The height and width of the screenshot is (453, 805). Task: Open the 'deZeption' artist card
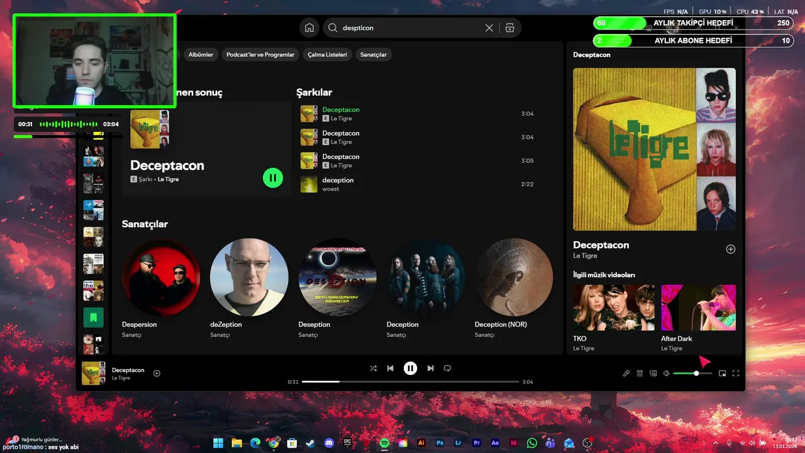(249, 288)
